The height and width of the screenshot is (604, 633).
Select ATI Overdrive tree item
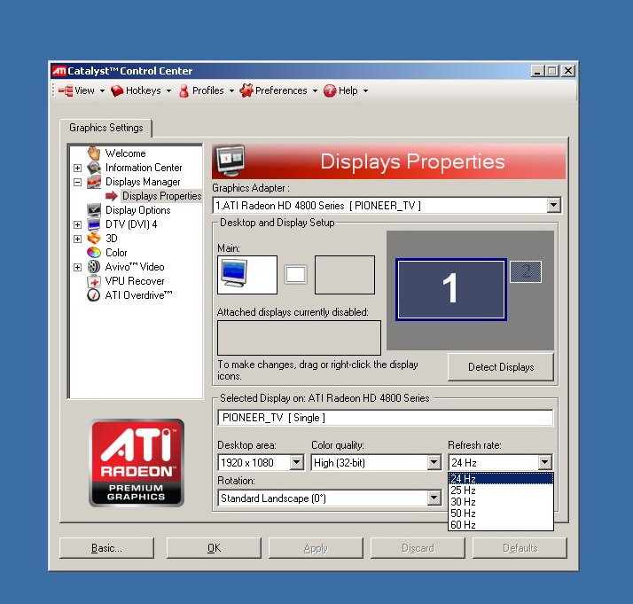tap(138, 295)
